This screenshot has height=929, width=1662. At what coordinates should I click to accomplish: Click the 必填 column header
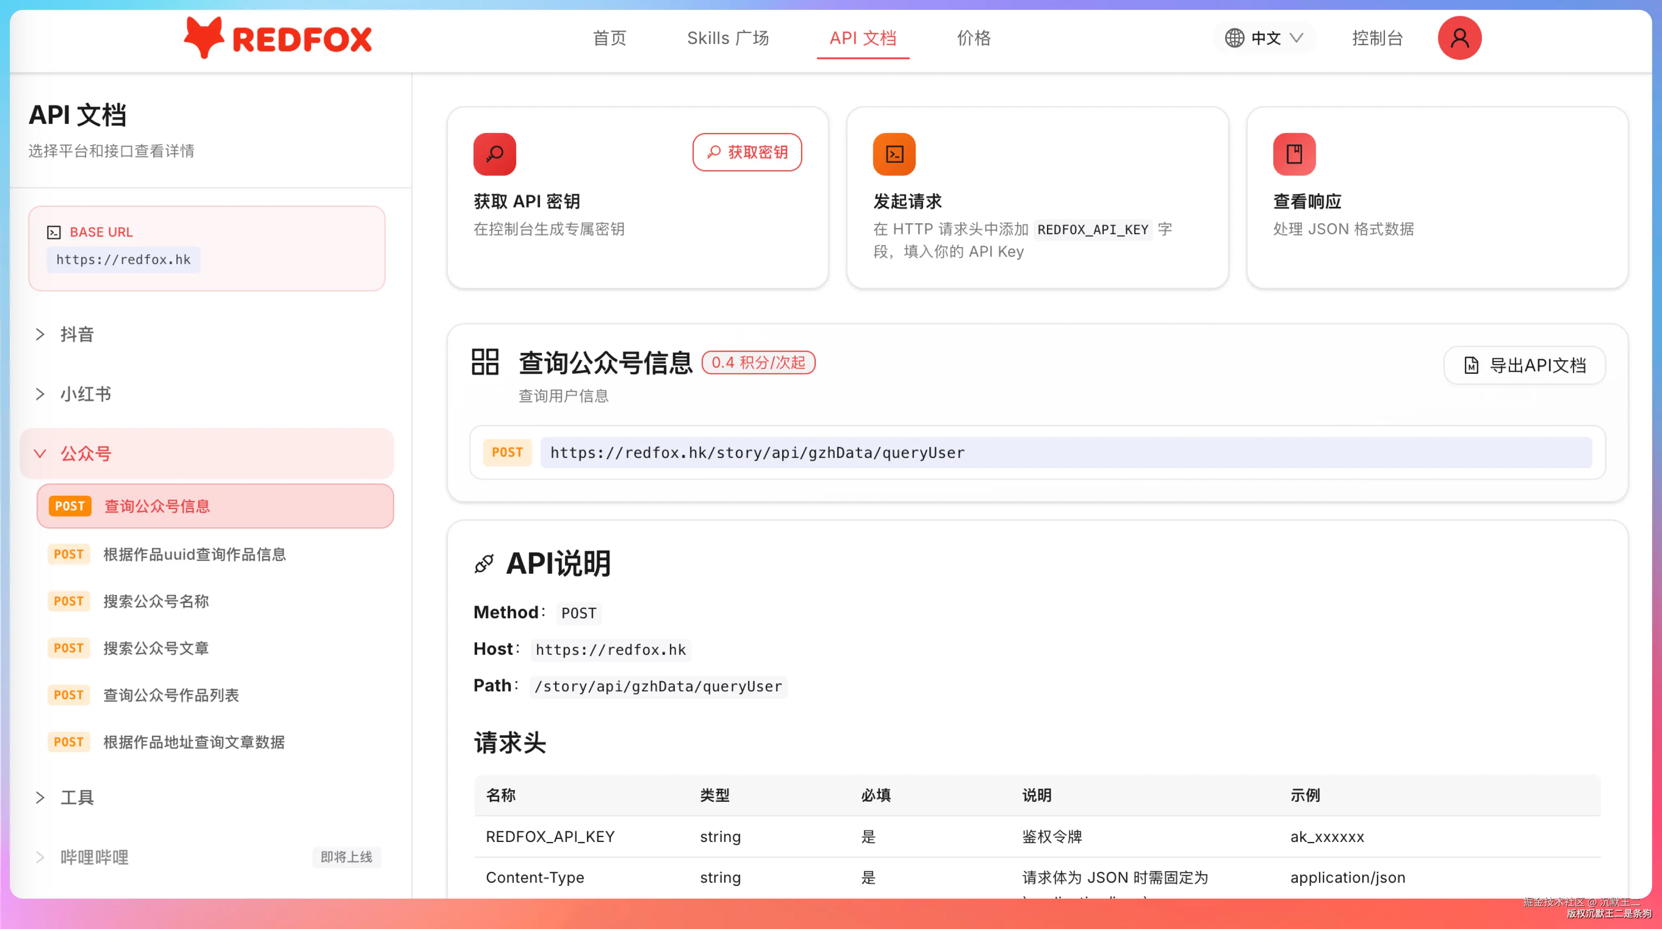coord(875,795)
